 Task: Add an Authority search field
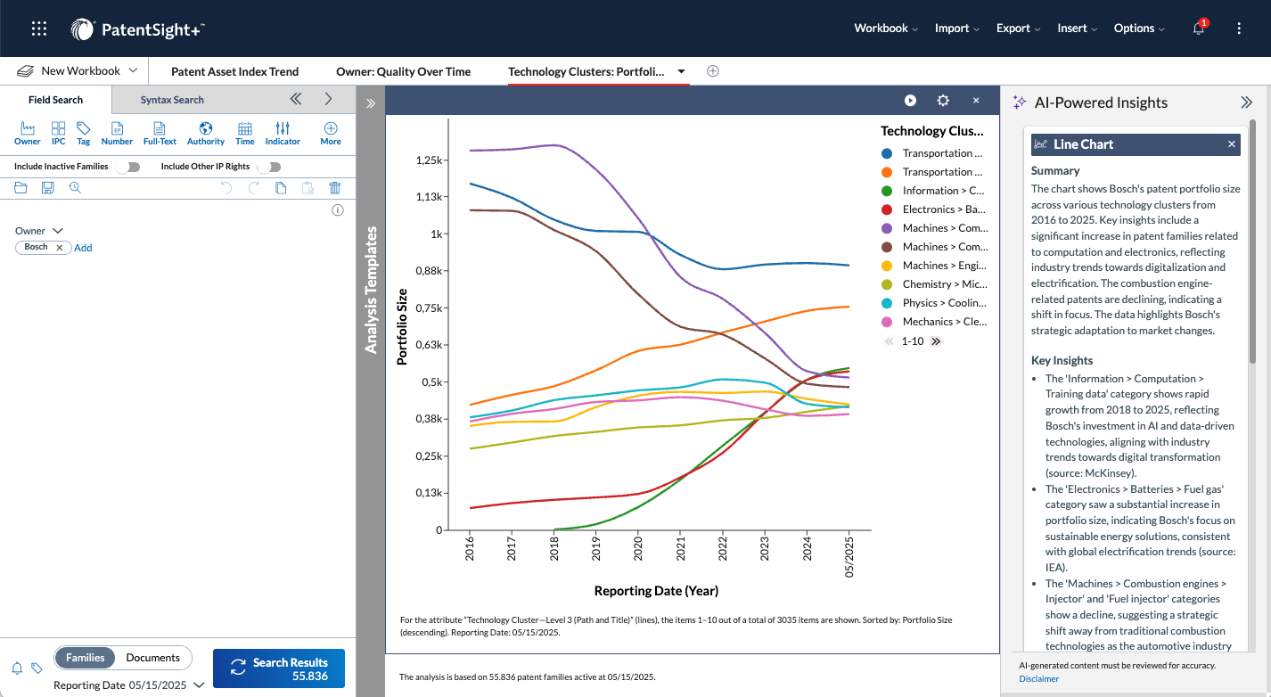pyautogui.click(x=206, y=134)
